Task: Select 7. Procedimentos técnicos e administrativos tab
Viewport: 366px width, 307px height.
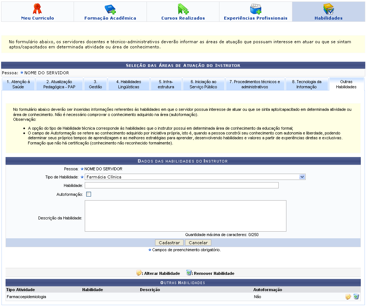Action: [x=255, y=84]
